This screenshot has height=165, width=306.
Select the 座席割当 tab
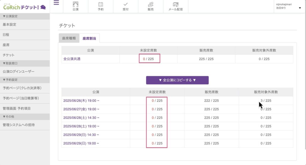[89, 38]
